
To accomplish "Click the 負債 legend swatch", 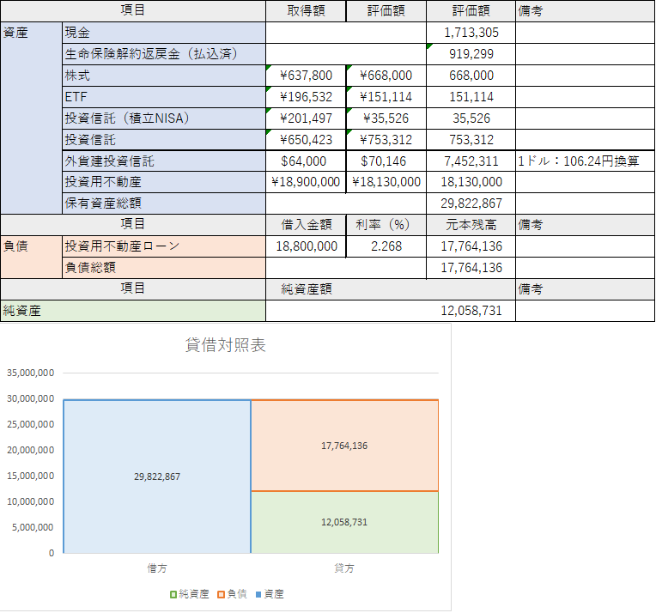I will click(221, 594).
